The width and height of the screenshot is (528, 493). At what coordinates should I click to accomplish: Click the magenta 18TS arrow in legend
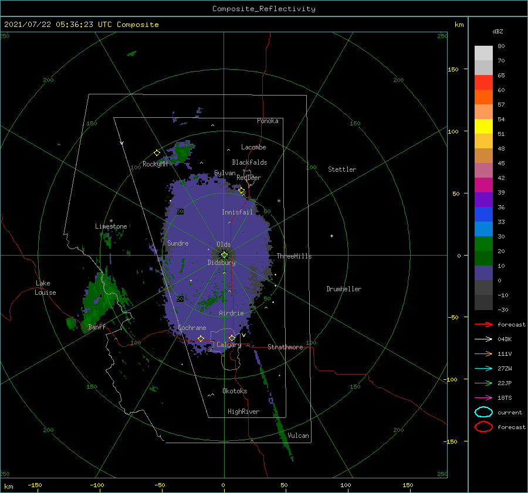pyautogui.click(x=483, y=398)
